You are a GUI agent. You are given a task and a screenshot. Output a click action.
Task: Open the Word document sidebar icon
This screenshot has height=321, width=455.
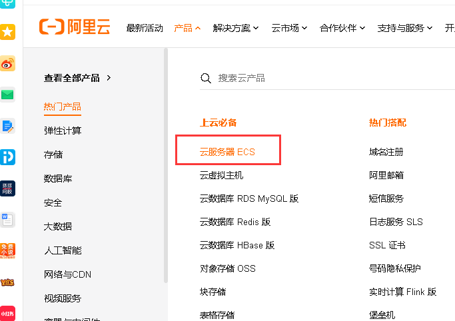[7, 220]
